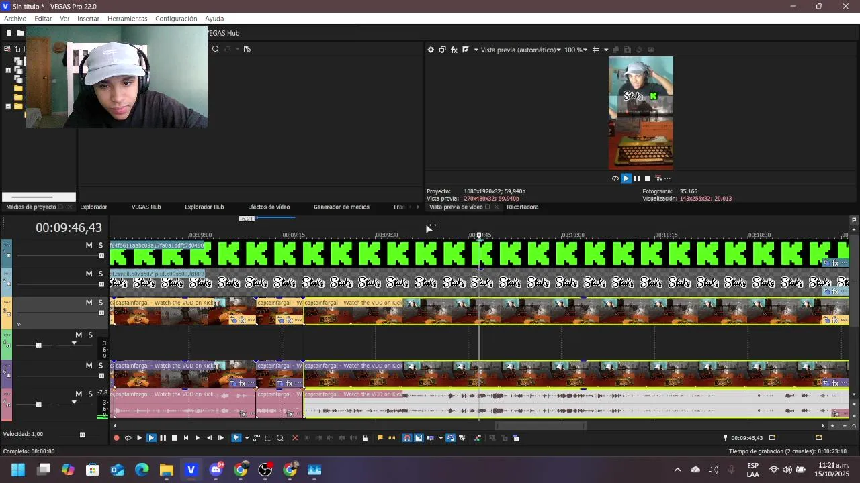Image resolution: width=860 pixels, height=483 pixels.
Task: Open Insertar menu
Action: pos(88,19)
